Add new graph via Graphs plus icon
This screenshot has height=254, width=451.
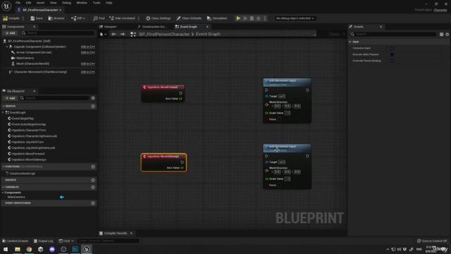(93, 106)
